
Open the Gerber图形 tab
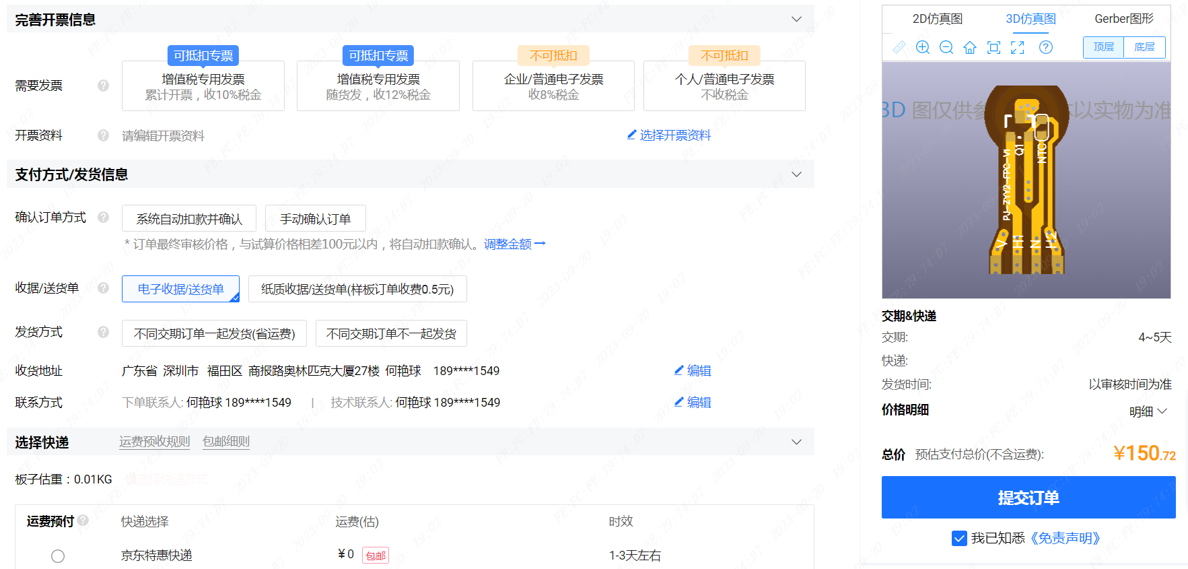tap(1123, 19)
